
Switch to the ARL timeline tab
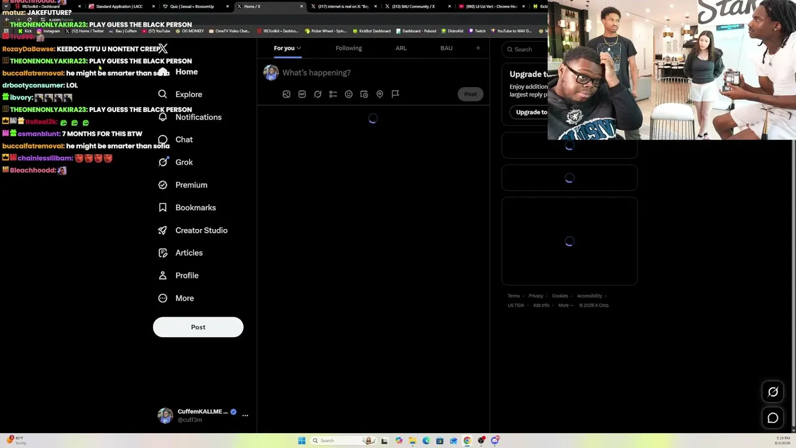[x=401, y=49]
